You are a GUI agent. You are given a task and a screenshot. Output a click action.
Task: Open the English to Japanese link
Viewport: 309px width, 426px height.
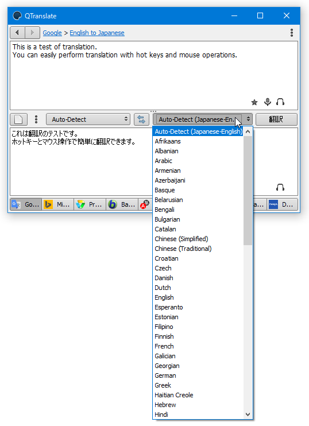[x=97, y=33]
